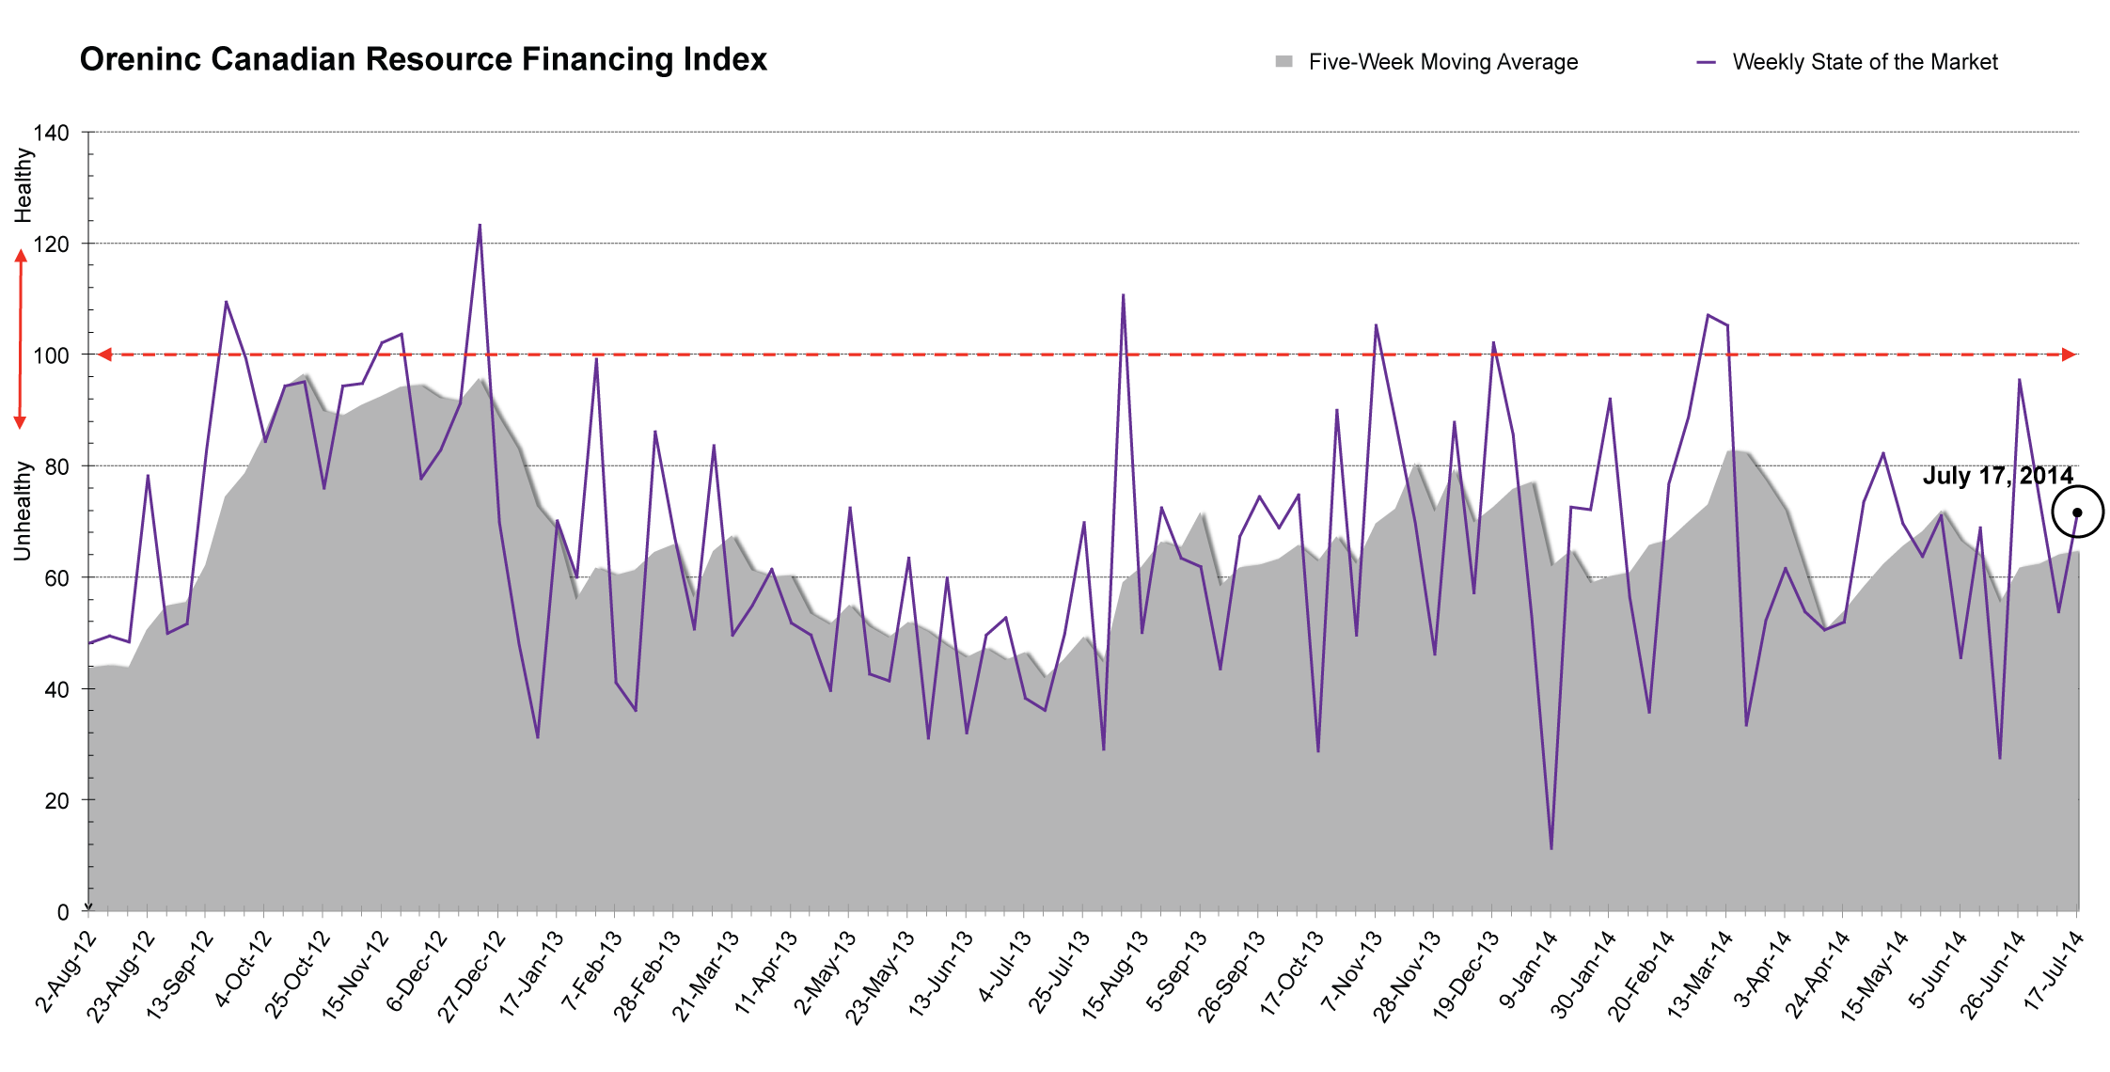Image resolution: width=2110 pixels, height=1072 pixels.
Task: Click the 20-Feb-14 date label
Action: 1641,976
